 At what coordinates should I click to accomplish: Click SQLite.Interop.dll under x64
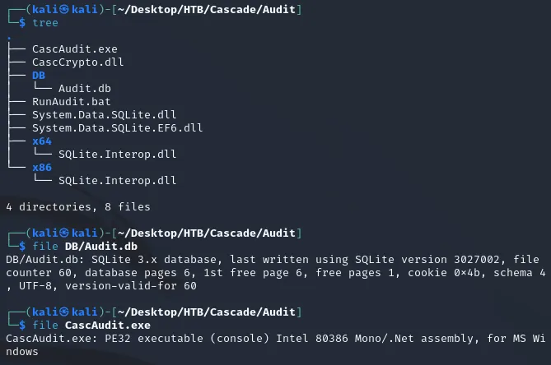tap(118, 155)
